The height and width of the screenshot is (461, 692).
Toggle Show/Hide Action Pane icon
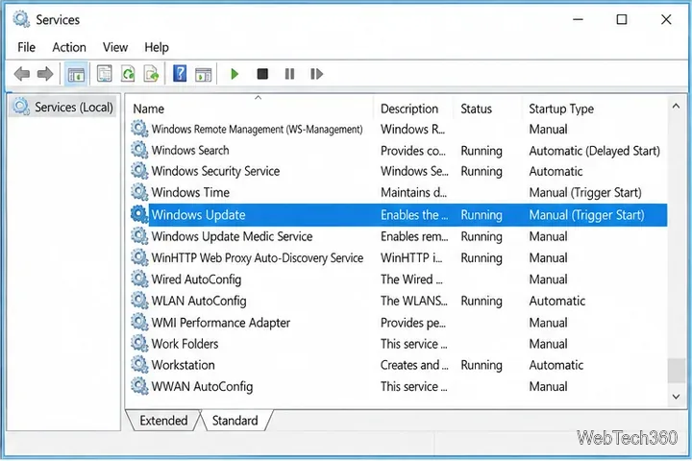(204, 75)
